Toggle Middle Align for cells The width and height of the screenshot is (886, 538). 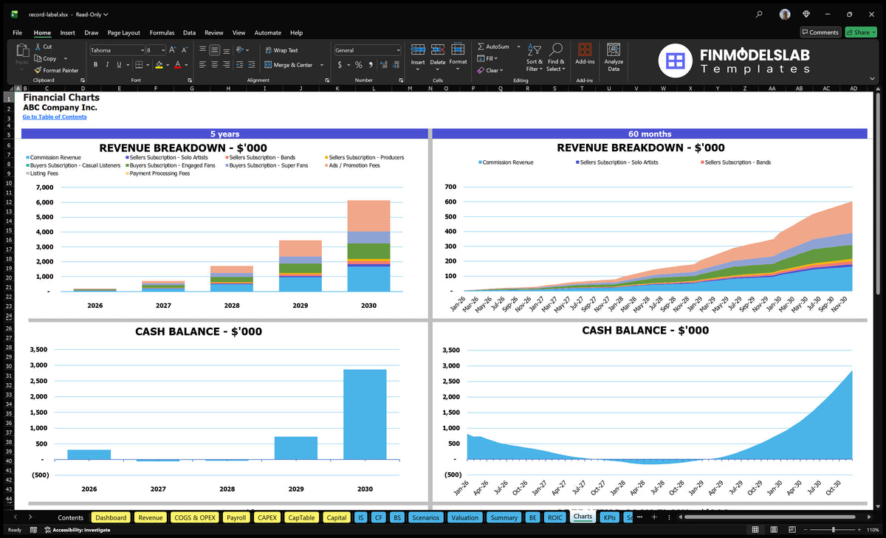pyautogui.click(x=214, y=50)
